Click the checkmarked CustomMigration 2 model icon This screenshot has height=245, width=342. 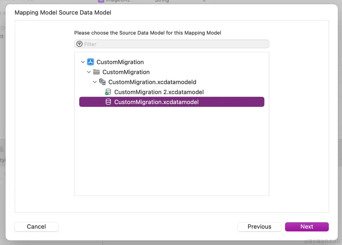(108, 92)
